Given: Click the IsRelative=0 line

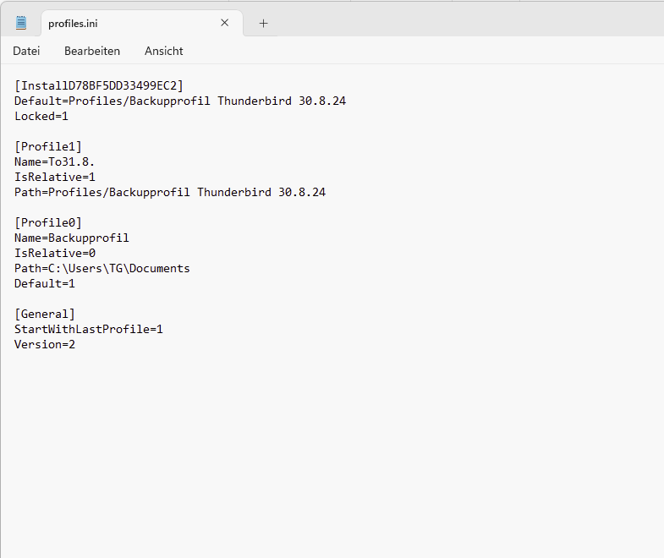Looking at the screenshot, I should [55, 253].
